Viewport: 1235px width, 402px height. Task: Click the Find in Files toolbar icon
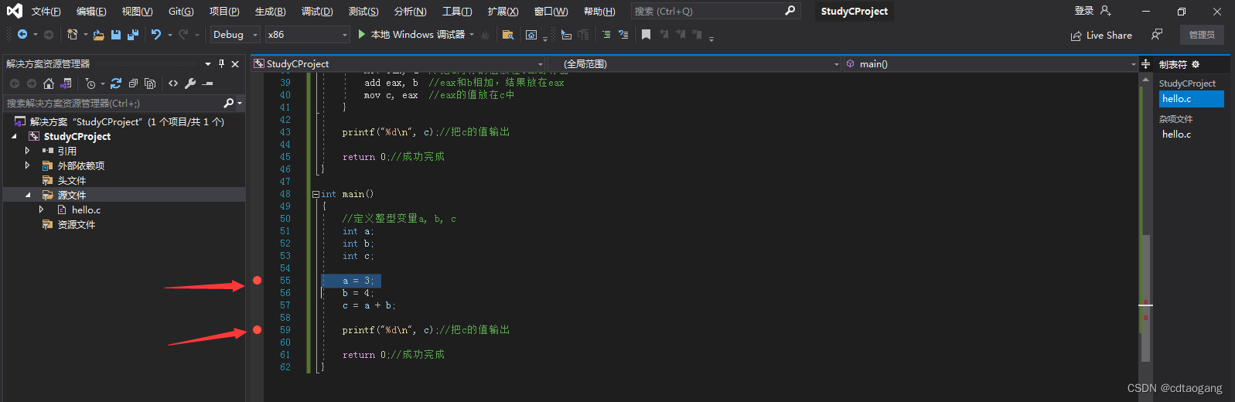(x=508, y=35)
